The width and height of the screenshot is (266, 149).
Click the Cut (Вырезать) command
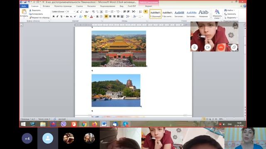click(35, 10)
